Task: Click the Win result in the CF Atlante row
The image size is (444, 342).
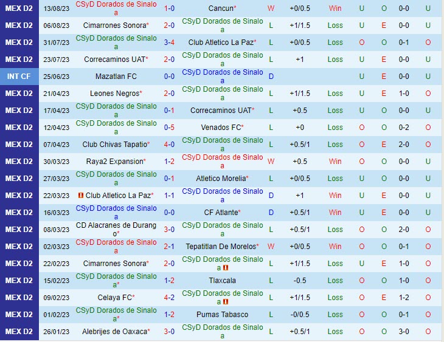Action: tap(335, 213)
